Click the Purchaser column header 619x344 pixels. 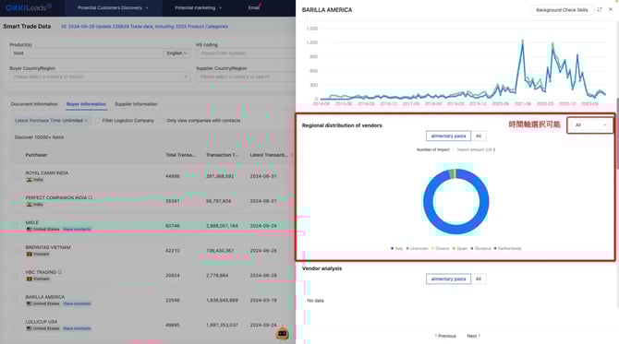(36, 155)
